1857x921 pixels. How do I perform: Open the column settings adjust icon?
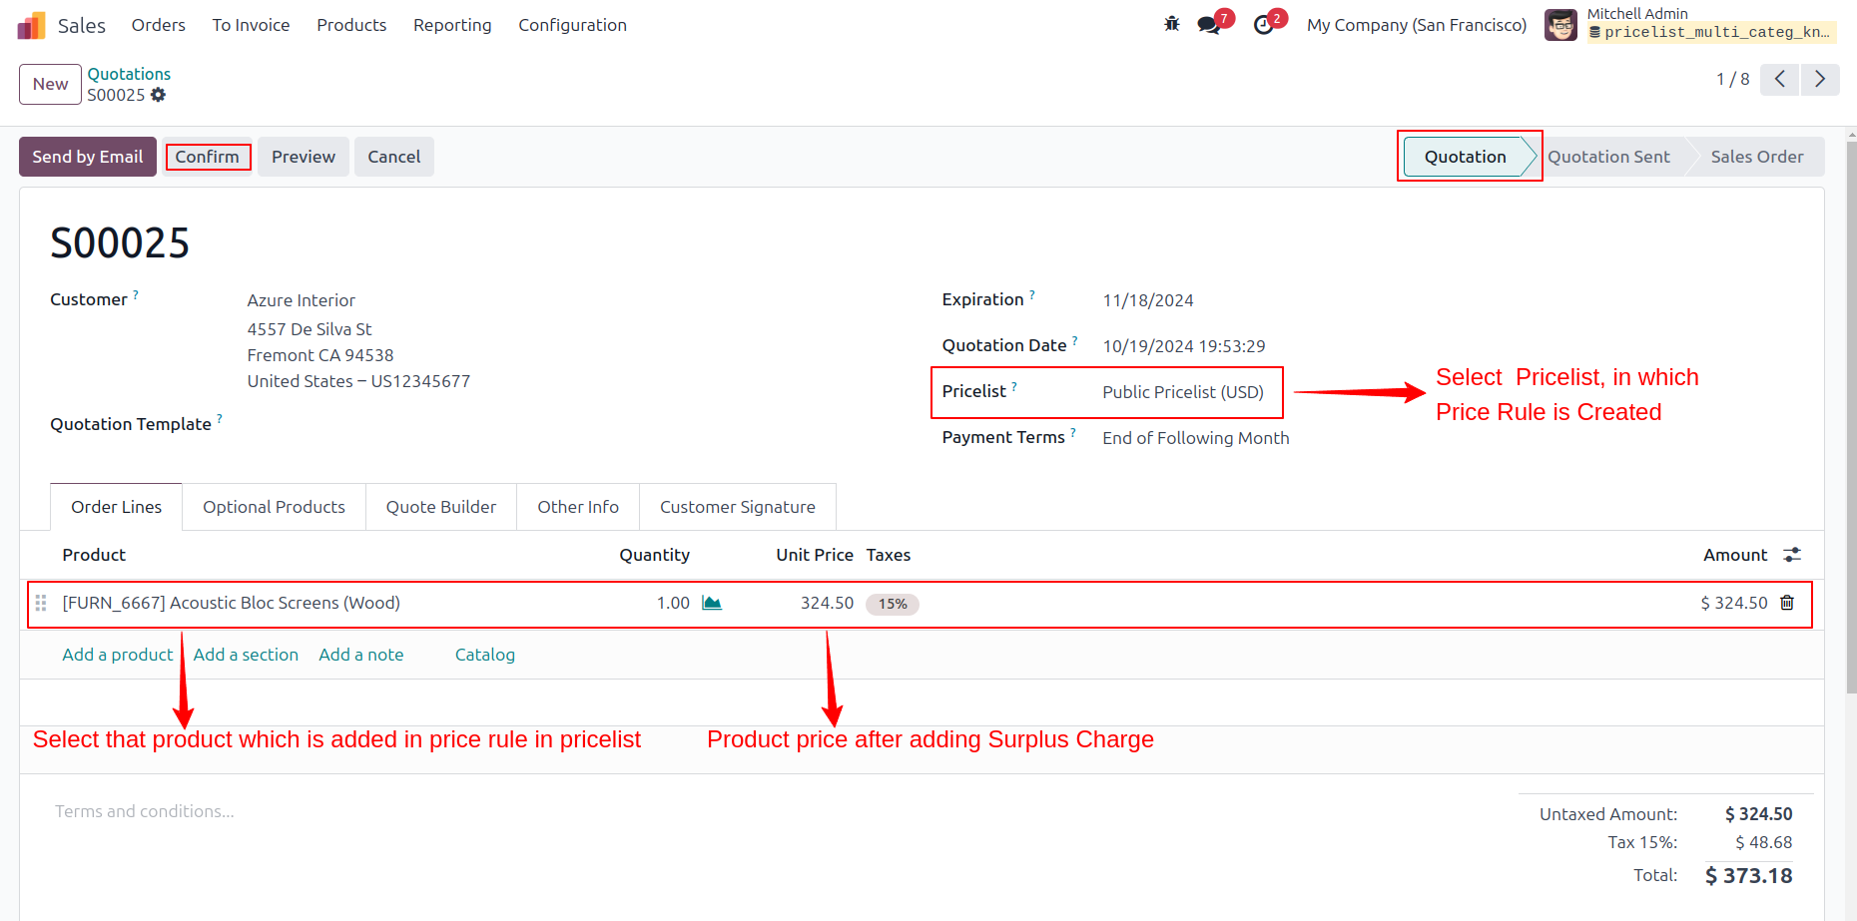1792,555
